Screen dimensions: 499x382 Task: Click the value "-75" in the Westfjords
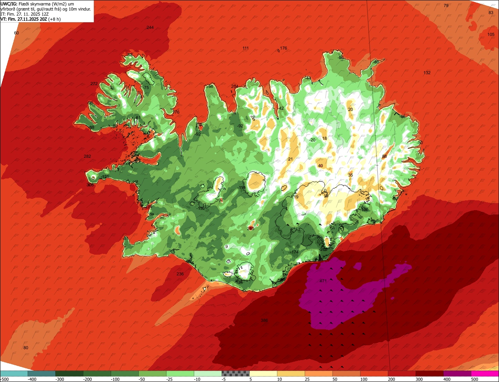point(146,88)
